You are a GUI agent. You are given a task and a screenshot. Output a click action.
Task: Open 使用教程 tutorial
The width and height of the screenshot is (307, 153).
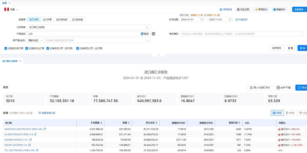tap(226, 9)
